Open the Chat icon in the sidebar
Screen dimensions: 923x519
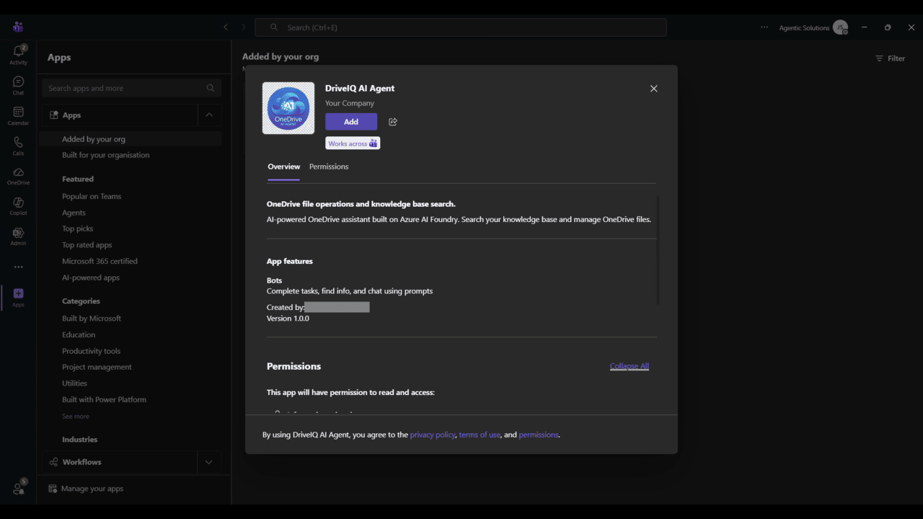tap(18, 85)
